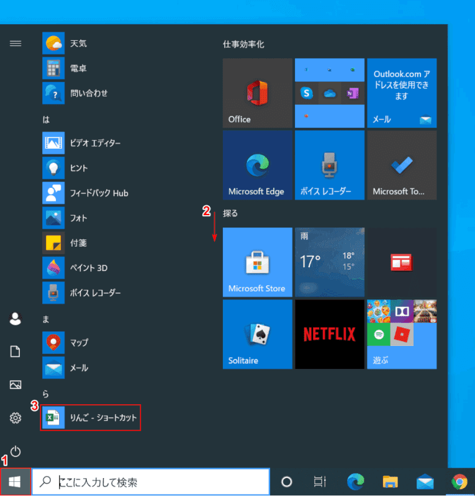This screenshot has height=496, width=475.
Task: Open the user account icon
Action: (15, 319)
